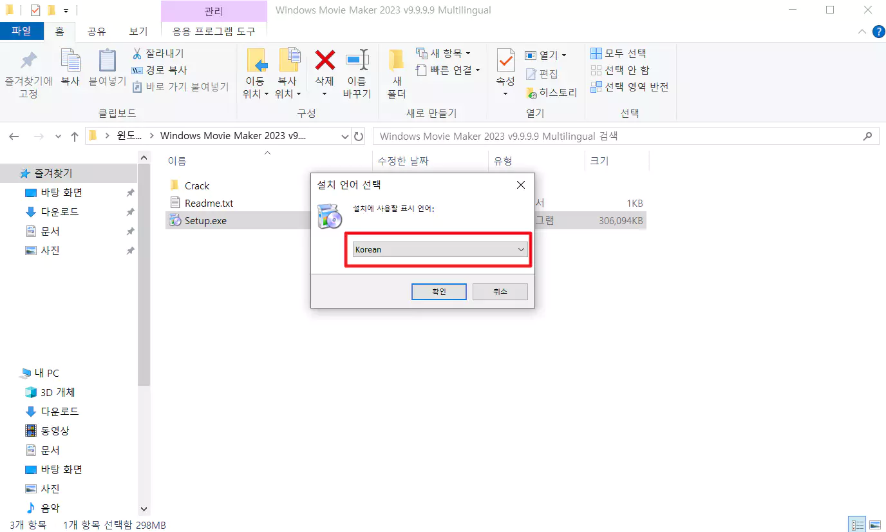Click the History (히스토리) button

coord(551,93)
